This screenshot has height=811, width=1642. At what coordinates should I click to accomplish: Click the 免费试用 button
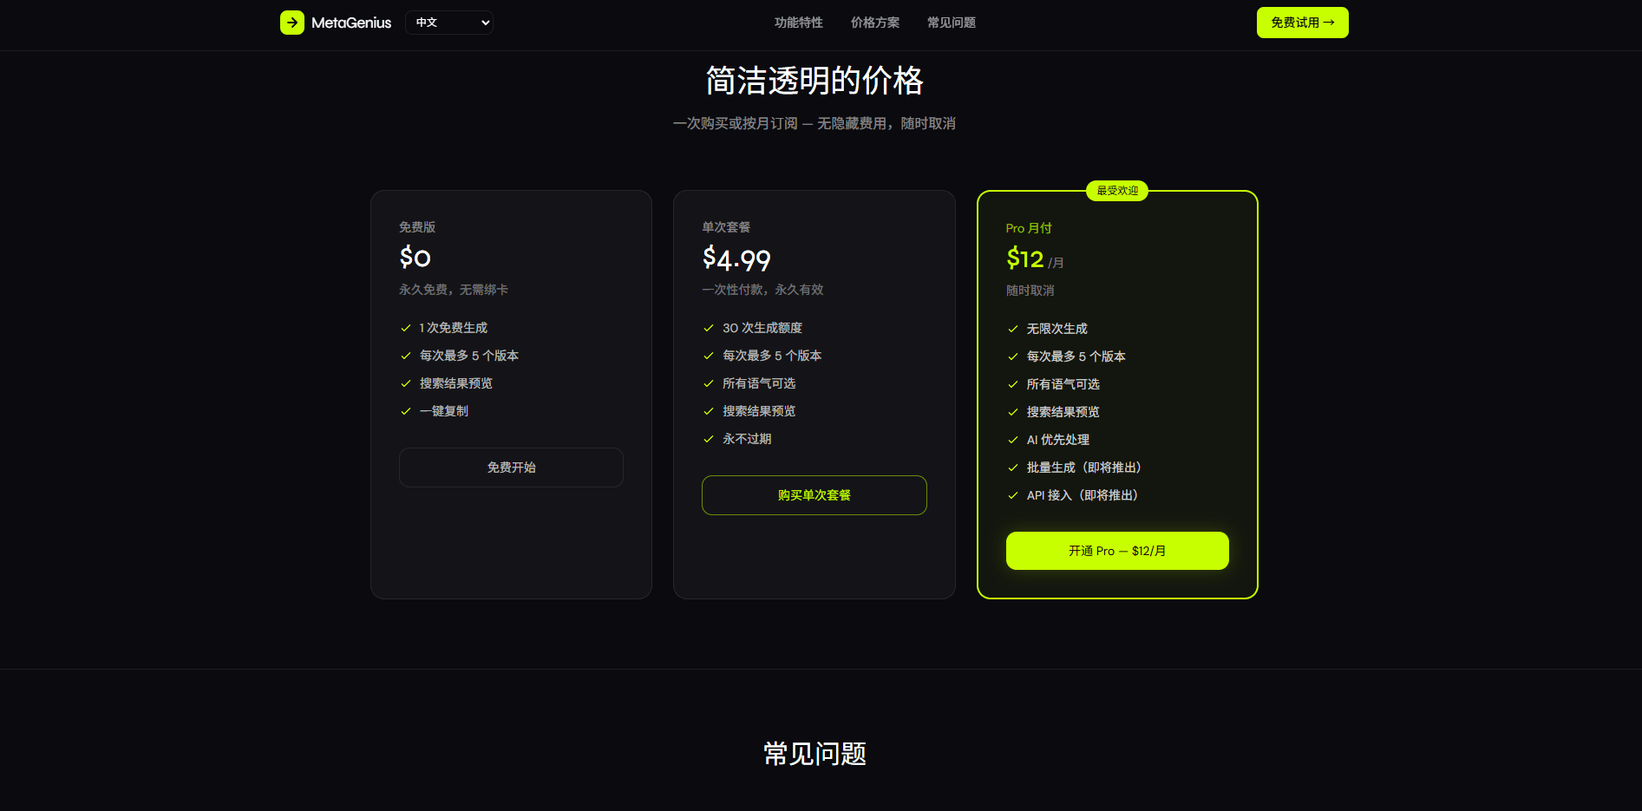point(1302,23)
